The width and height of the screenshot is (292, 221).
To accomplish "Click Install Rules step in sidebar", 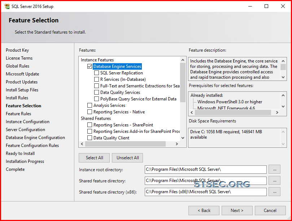I will [x=17, y=98].
